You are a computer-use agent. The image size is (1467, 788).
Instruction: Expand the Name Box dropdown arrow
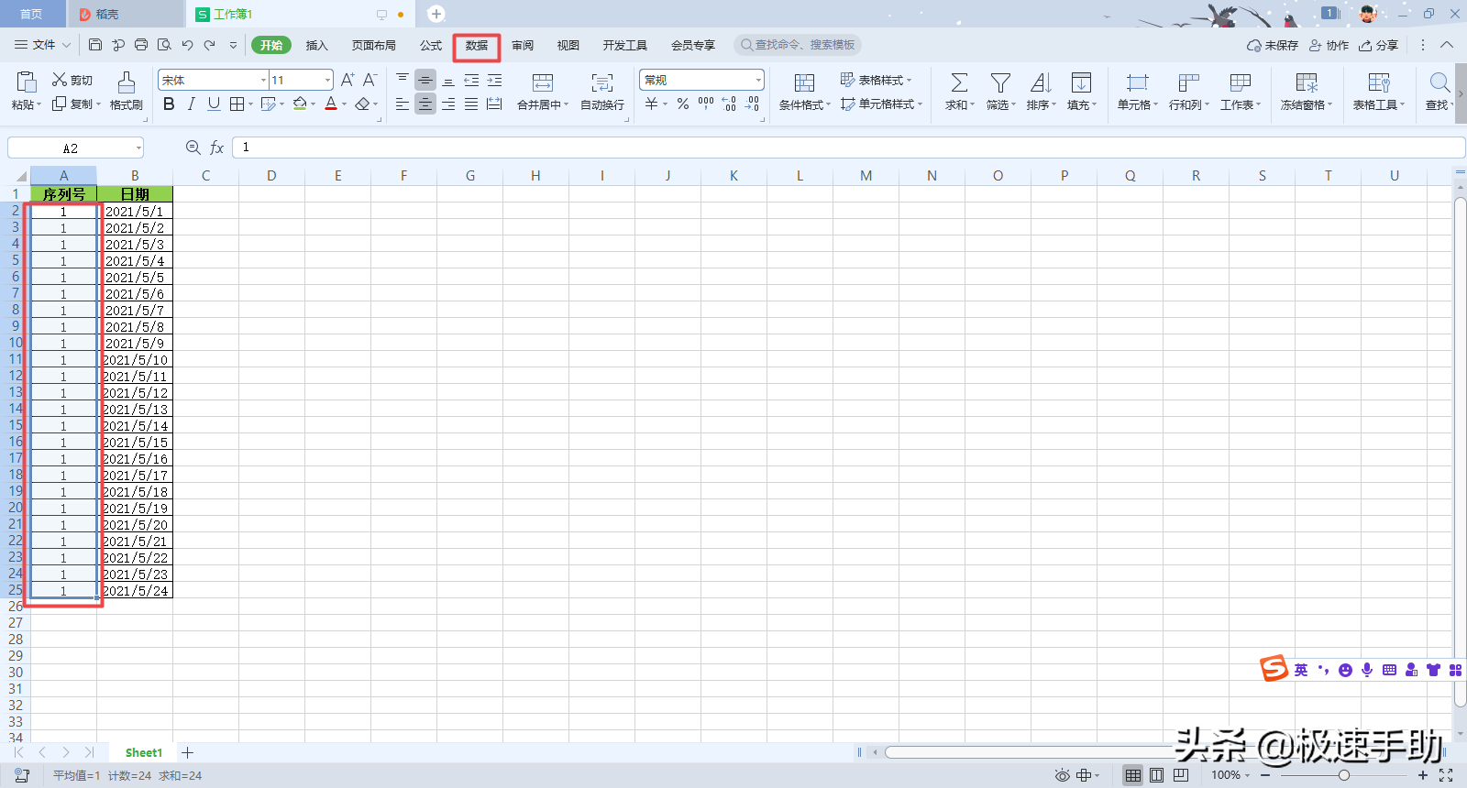pyautogui.click(x=138, y=148)
